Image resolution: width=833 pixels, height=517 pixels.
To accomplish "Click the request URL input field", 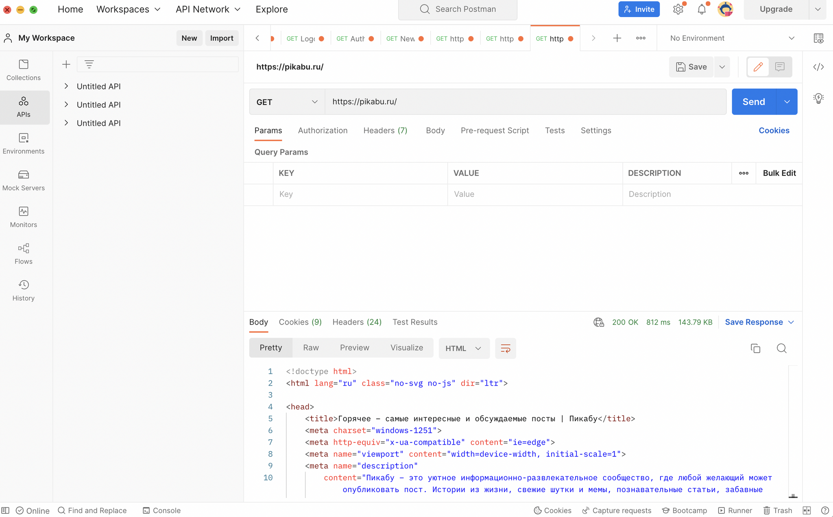I will click(x=526, y=102).
